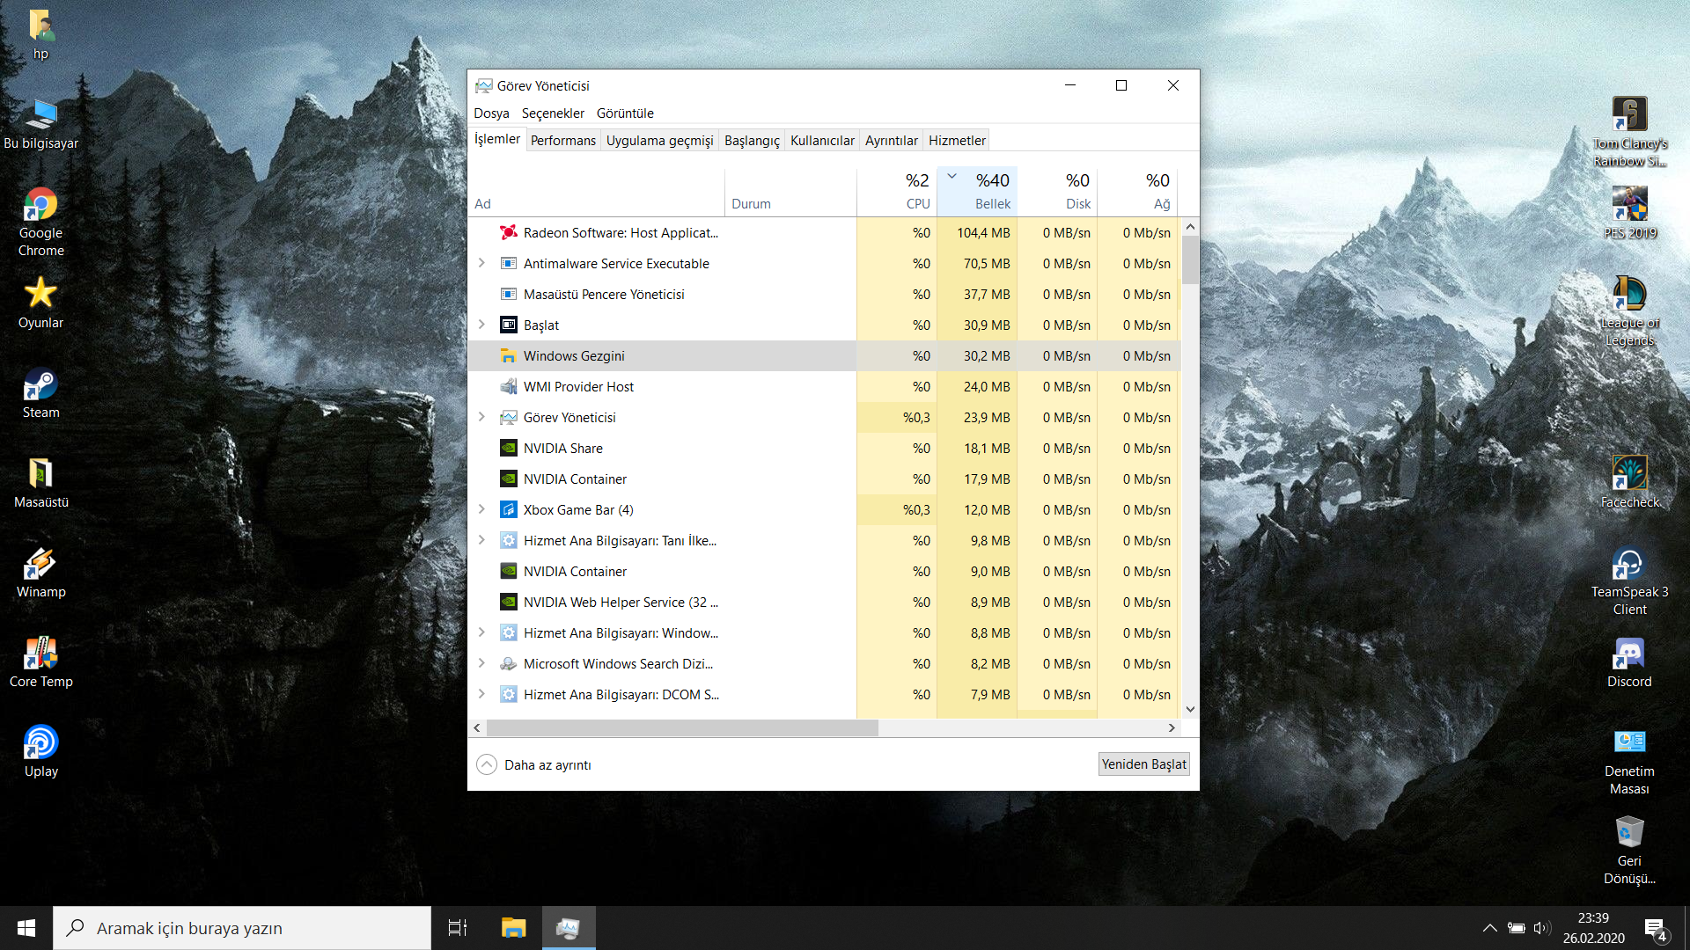Sort processes by Bellek column header
1690x950 pixels.
977,191
